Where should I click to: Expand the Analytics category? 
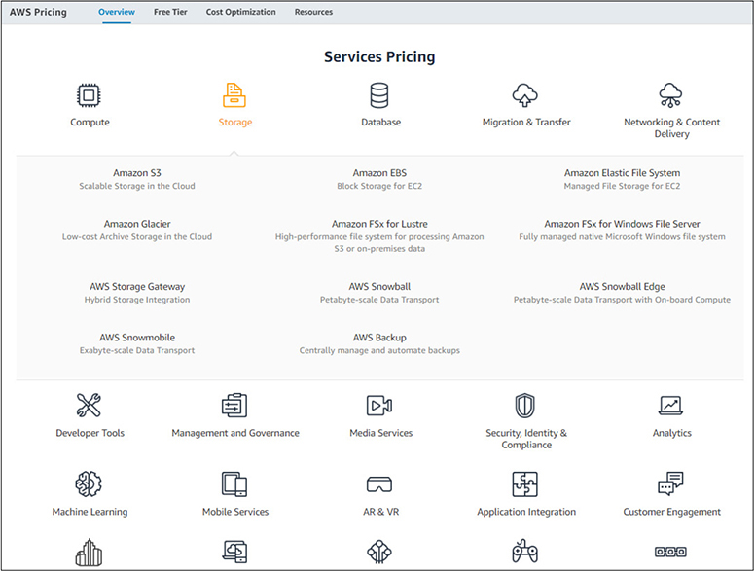671,414
